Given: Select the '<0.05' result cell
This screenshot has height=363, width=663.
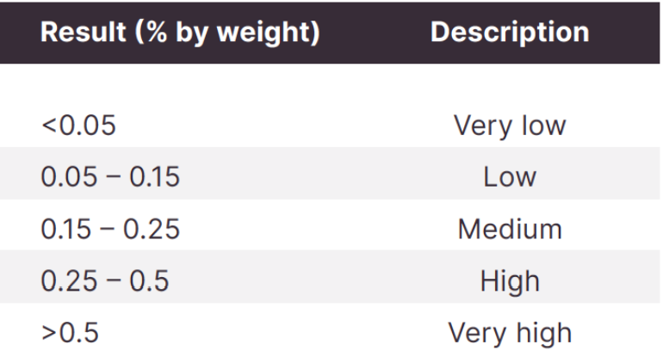Looking at the screenshot, I should (x=78, y=126).
